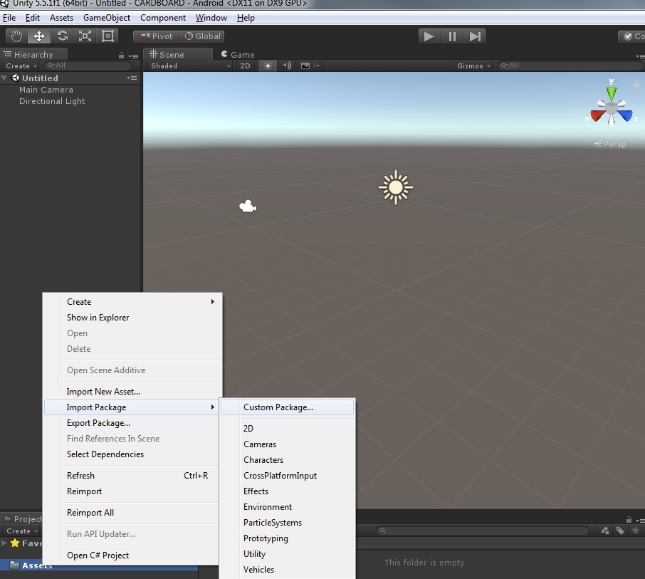Toggle 2D scene view mode
This screenshot has height=579, width=645.
point(245,66)
